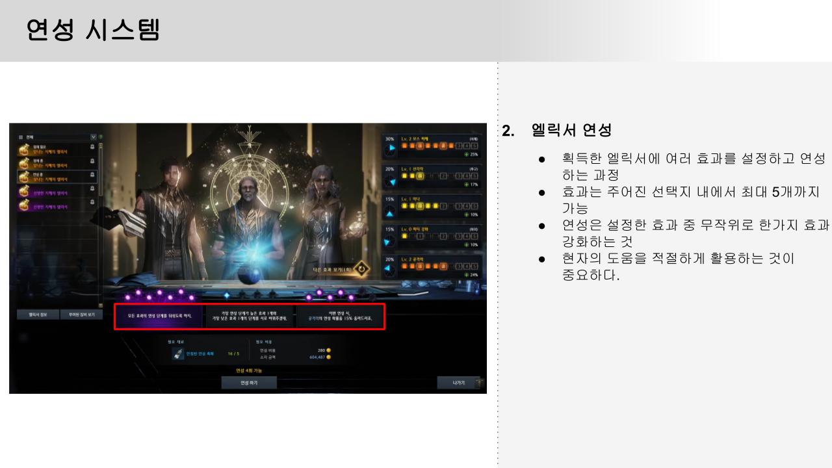Select the Lv. 2 공격력 effect label
The width and height of the screenshot is (832, 468).
tap(412, 259)
